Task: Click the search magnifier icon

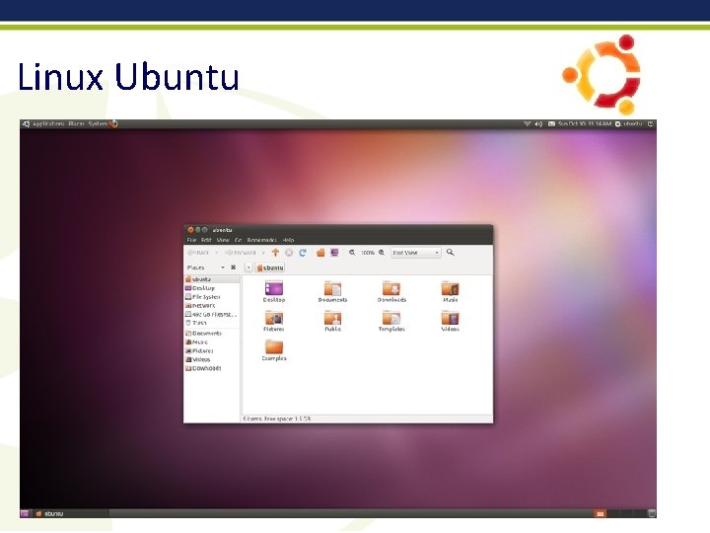Action: [x=450, y=252]
